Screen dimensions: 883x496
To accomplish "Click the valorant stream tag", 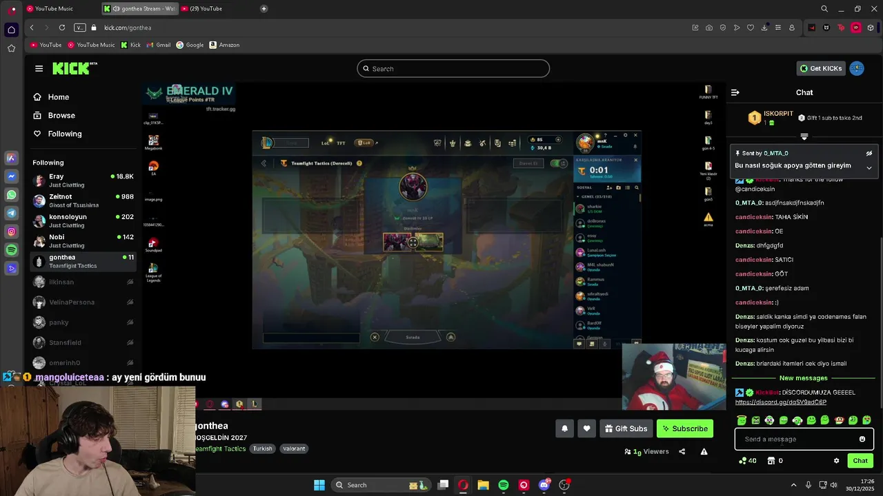I will (x=294, y=448).
